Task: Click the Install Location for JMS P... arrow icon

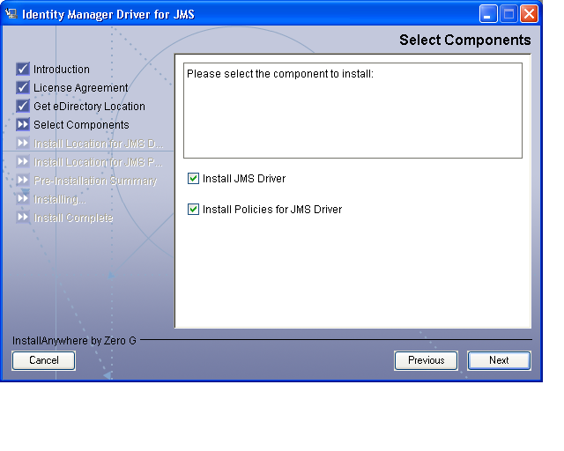Action: click(23, 161)
